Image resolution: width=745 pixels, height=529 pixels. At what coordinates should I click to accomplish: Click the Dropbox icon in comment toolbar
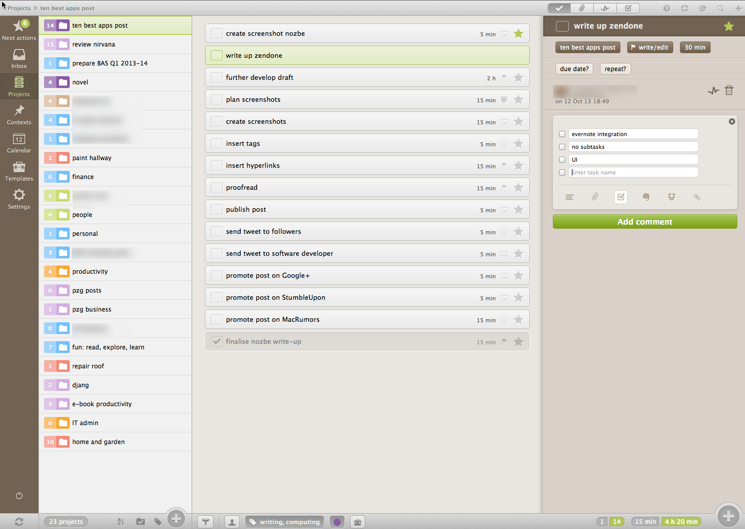click(x=672, y=197)
